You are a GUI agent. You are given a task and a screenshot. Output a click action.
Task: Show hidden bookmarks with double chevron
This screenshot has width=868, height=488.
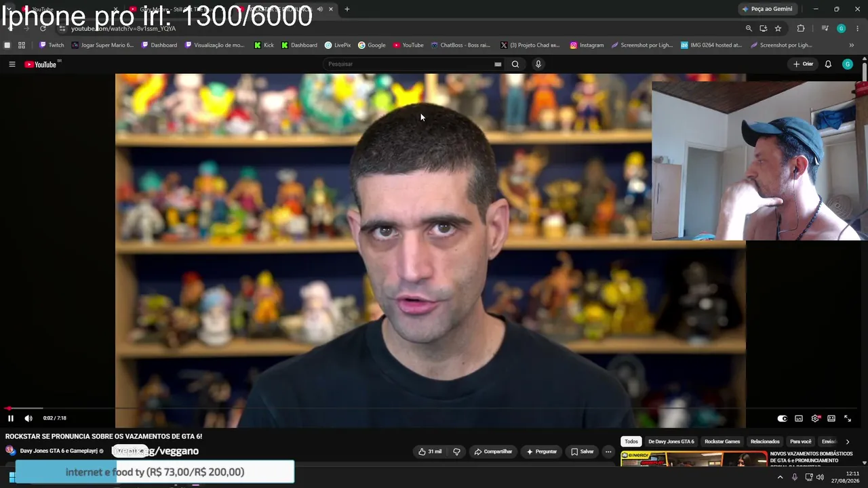pos(852,45)
